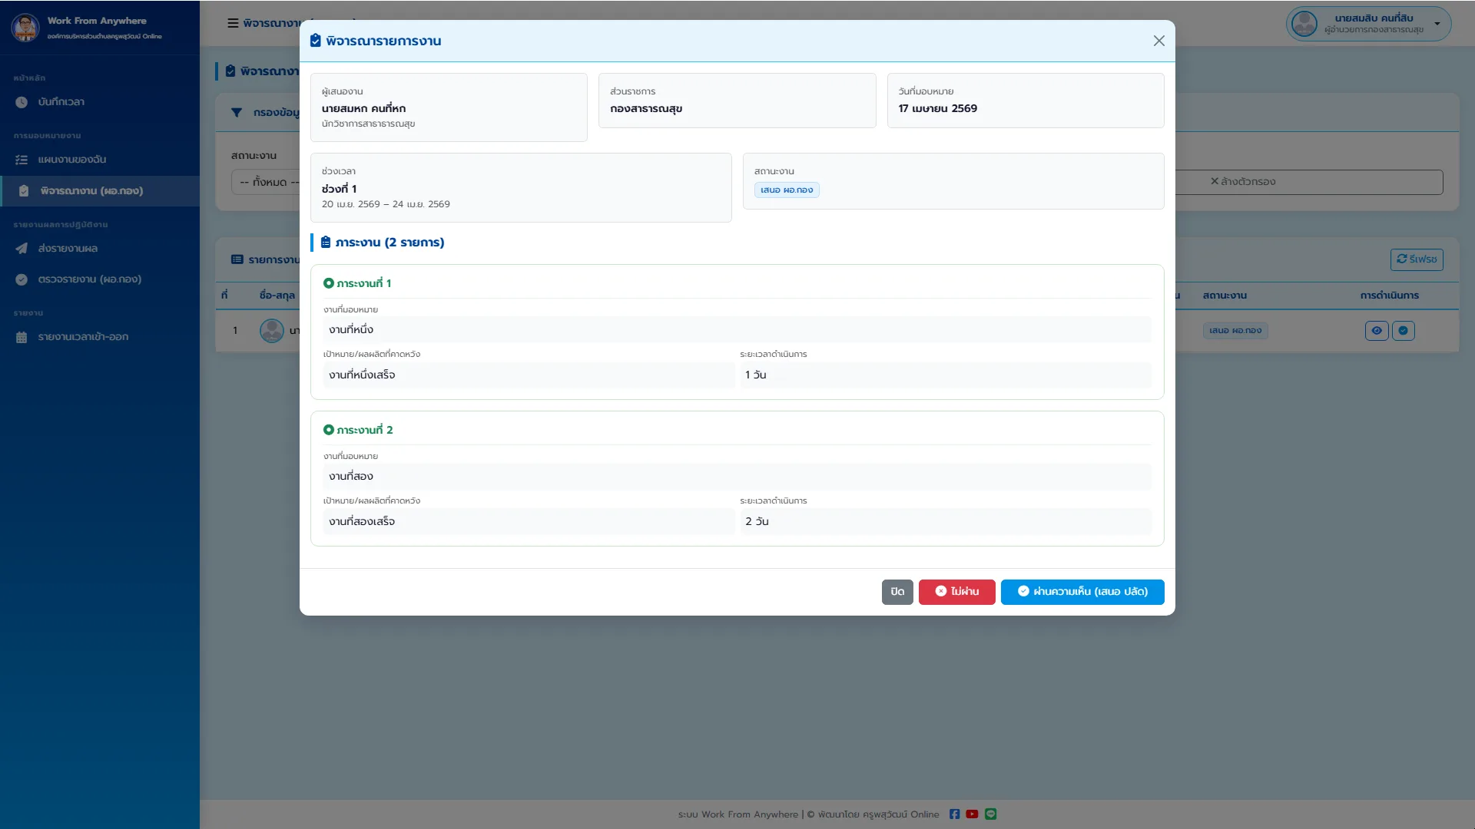
Task: Click the Work From Anywhere logo
Action: coord(25,28)
